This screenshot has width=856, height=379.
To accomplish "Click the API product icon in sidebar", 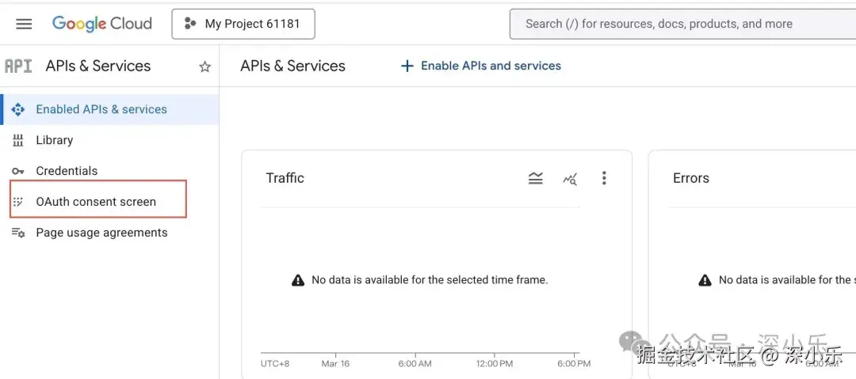I will coord(18,66).
